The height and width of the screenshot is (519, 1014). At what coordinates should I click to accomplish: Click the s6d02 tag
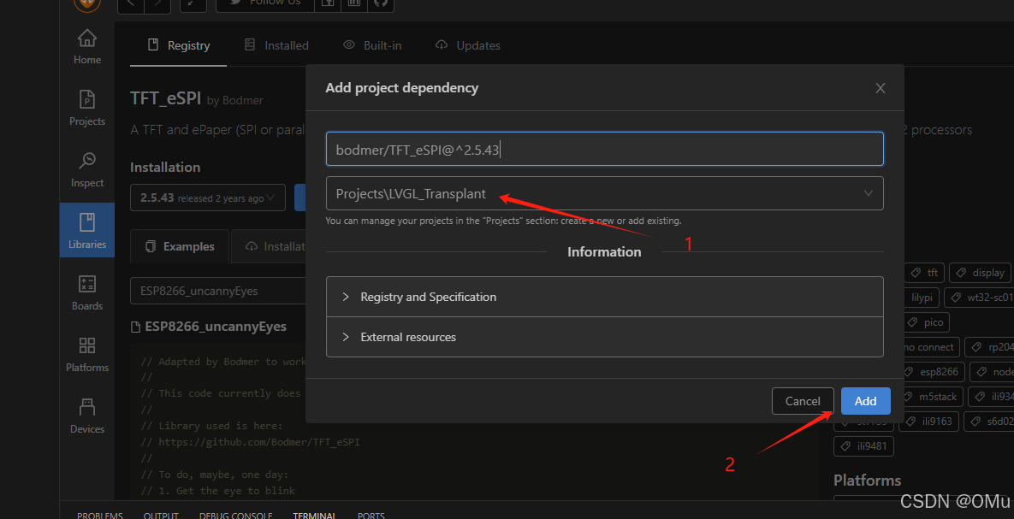[x=991, y=421]
